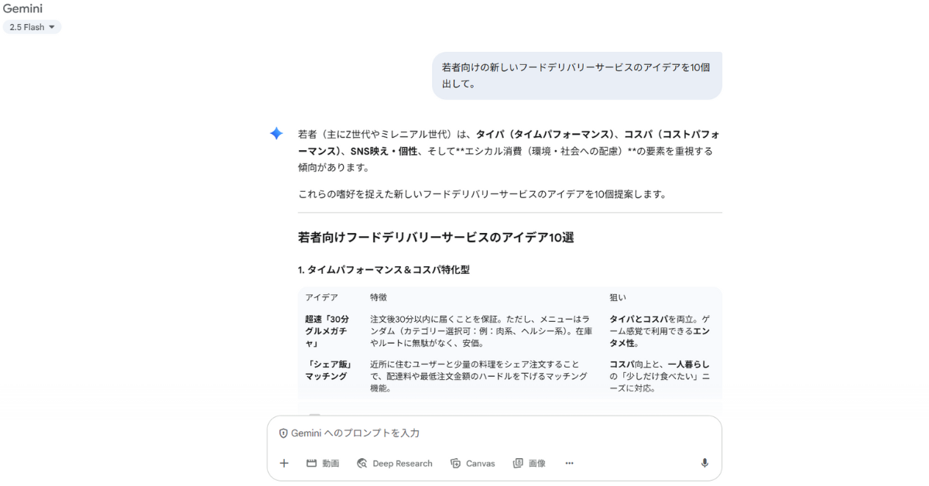Click the user's question bubble about delivery ideas
This screenshot has width=929, height=486.
577,76
